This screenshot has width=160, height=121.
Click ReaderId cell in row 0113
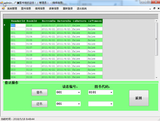coord(18,70)
